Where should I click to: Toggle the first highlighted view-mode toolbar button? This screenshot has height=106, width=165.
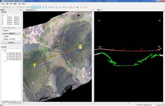tap(32, 7)
